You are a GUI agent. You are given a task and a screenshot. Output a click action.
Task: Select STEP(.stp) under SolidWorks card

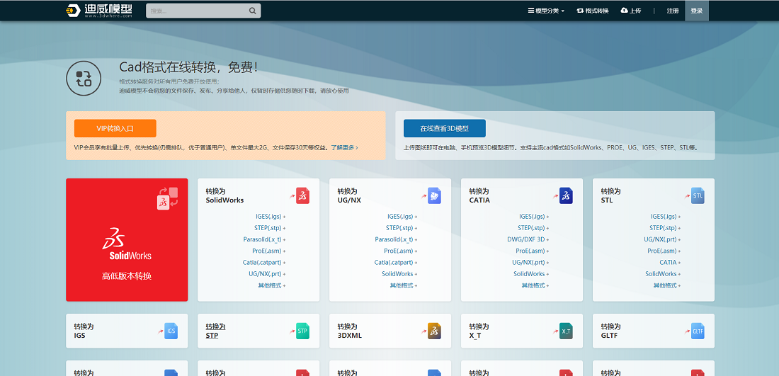pos(270,228)
